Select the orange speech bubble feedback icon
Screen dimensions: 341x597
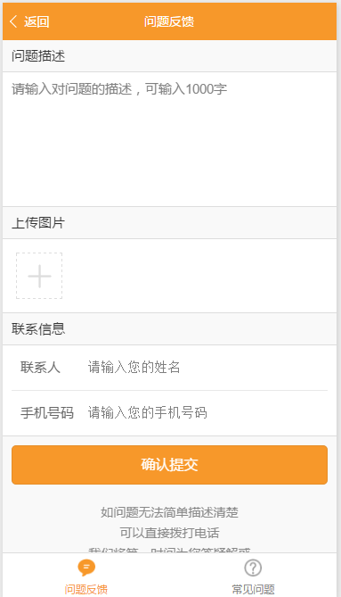(x=86, y=568)
